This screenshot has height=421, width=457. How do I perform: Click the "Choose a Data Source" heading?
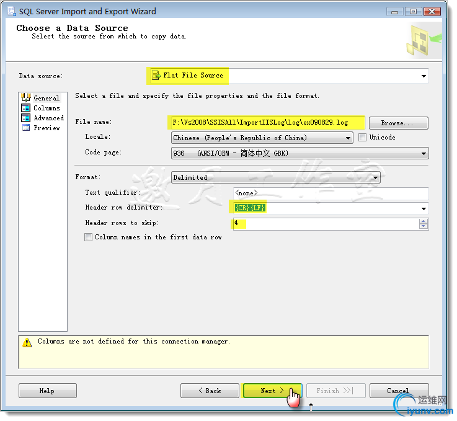coord(73,29)
